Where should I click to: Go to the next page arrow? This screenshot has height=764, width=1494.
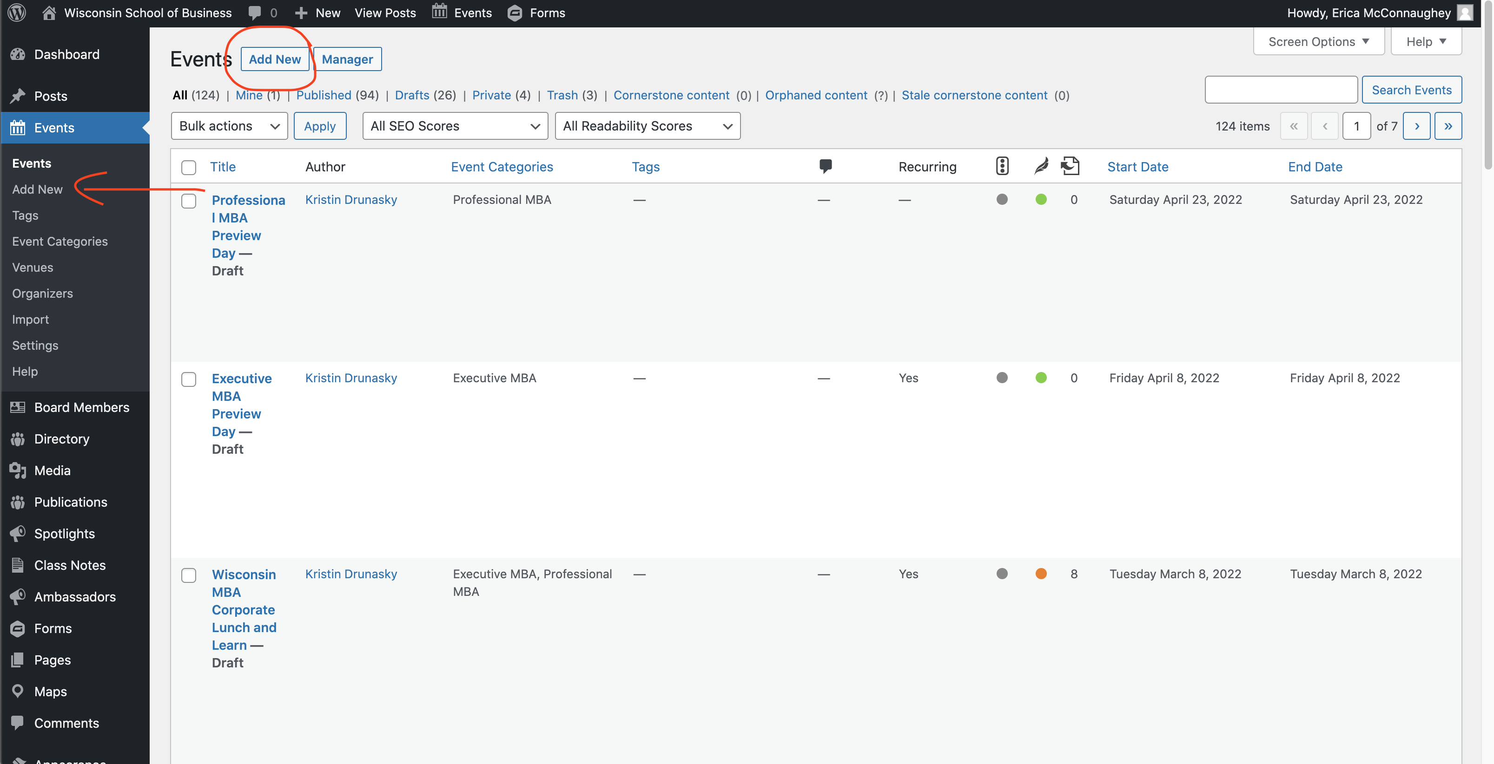(1416, 126)
